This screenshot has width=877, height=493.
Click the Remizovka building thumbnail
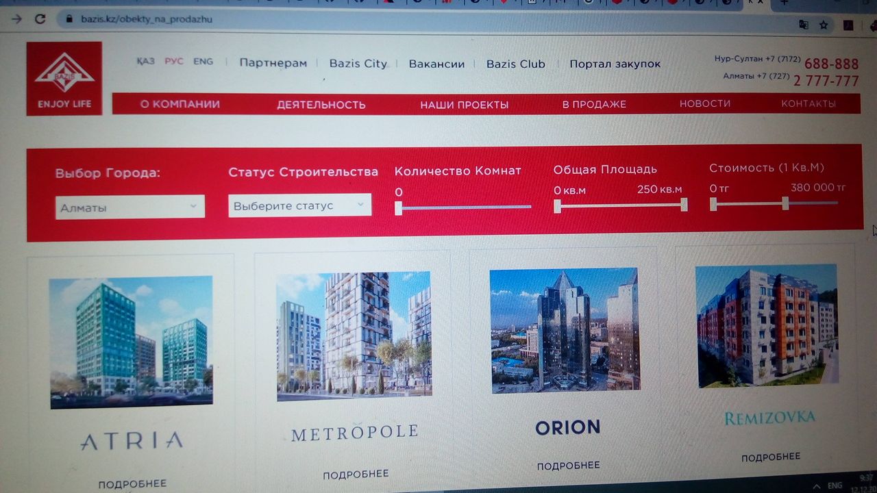tap(767, 326)
